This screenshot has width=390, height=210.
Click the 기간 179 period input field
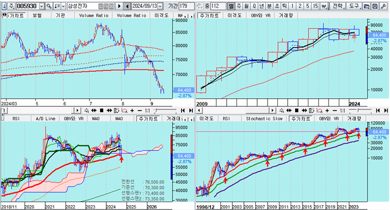point(186,6)
